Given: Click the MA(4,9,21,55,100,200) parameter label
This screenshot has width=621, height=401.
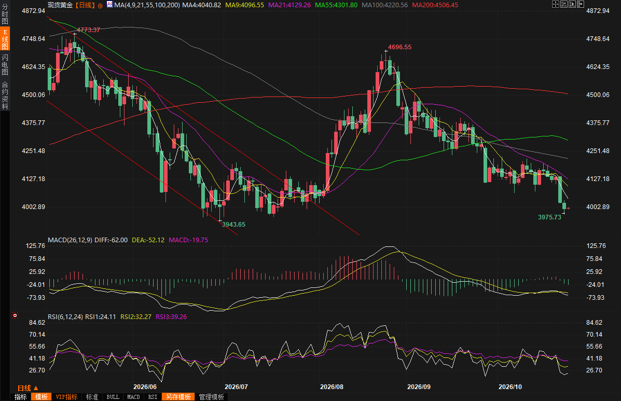Looking at the screenshot, I should tap(146, 5).
